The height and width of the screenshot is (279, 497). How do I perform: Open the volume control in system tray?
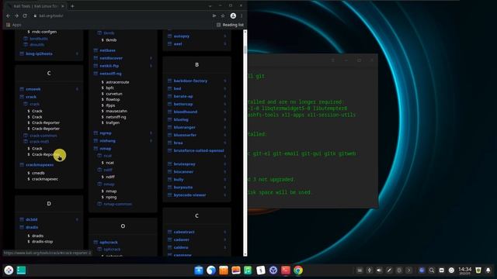click(380, 270)
